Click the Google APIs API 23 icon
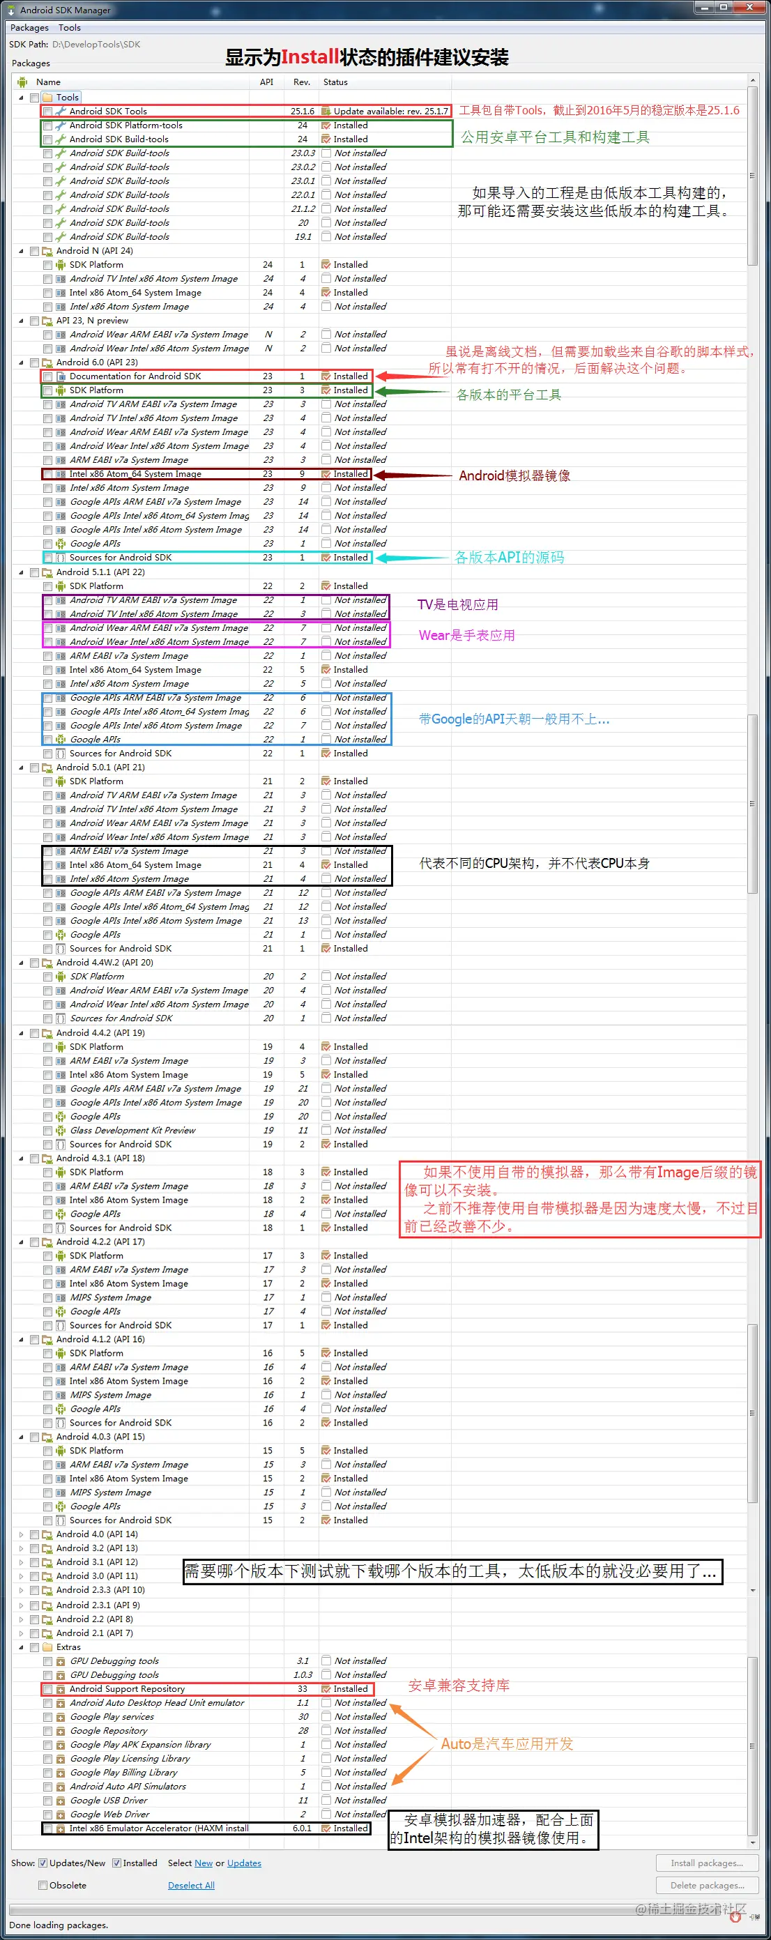Screen dimensions: 771x1940 click(x=61, y=544)
